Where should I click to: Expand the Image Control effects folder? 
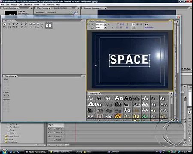3,136
